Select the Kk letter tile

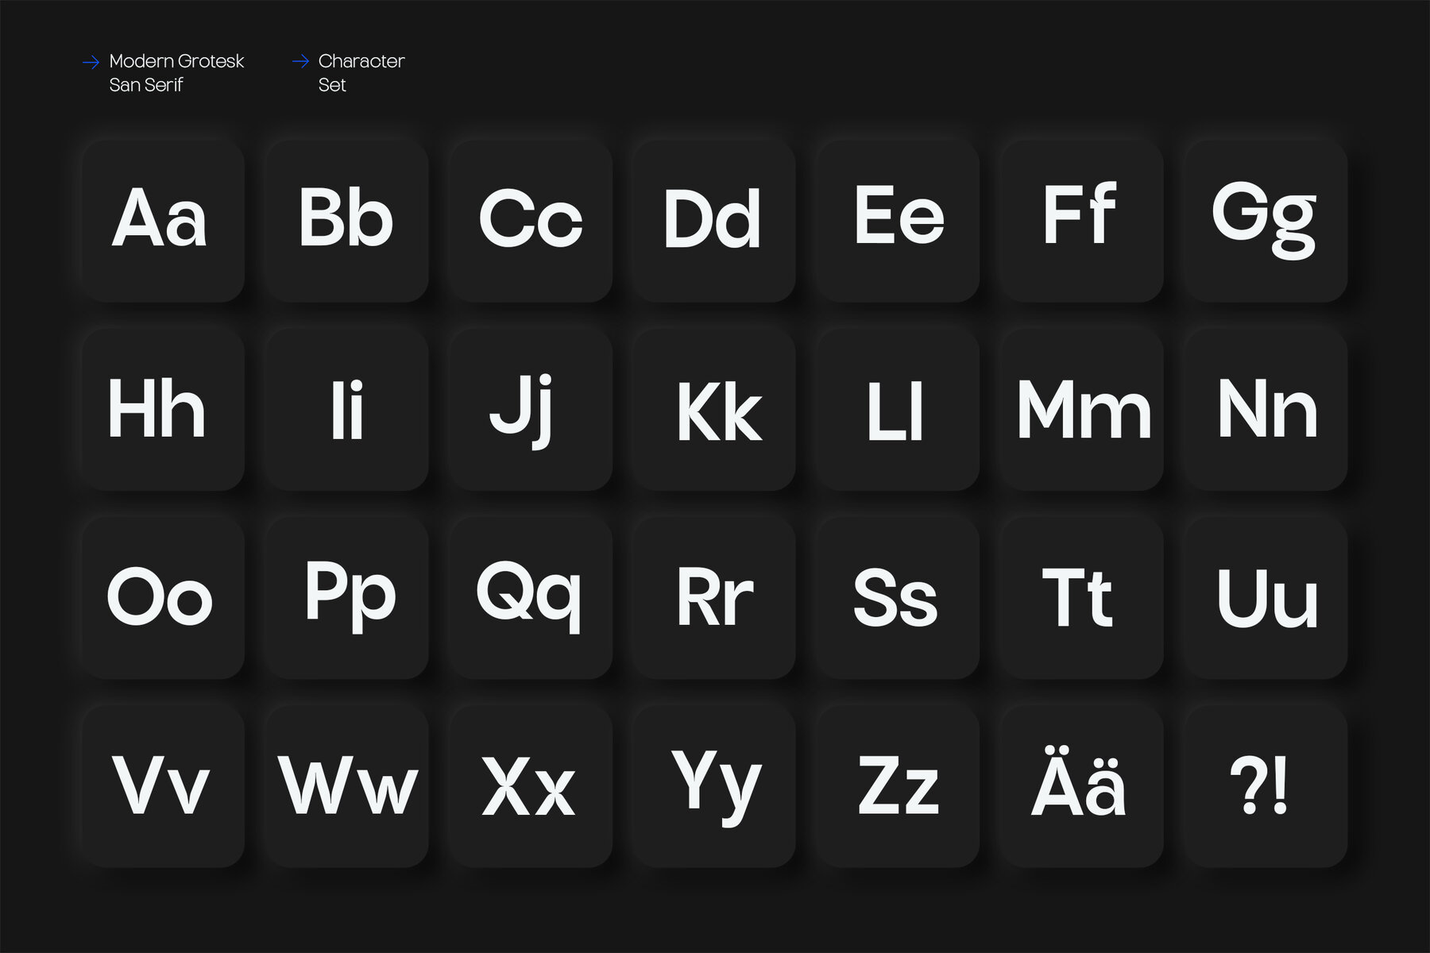[x=714, y=409]
